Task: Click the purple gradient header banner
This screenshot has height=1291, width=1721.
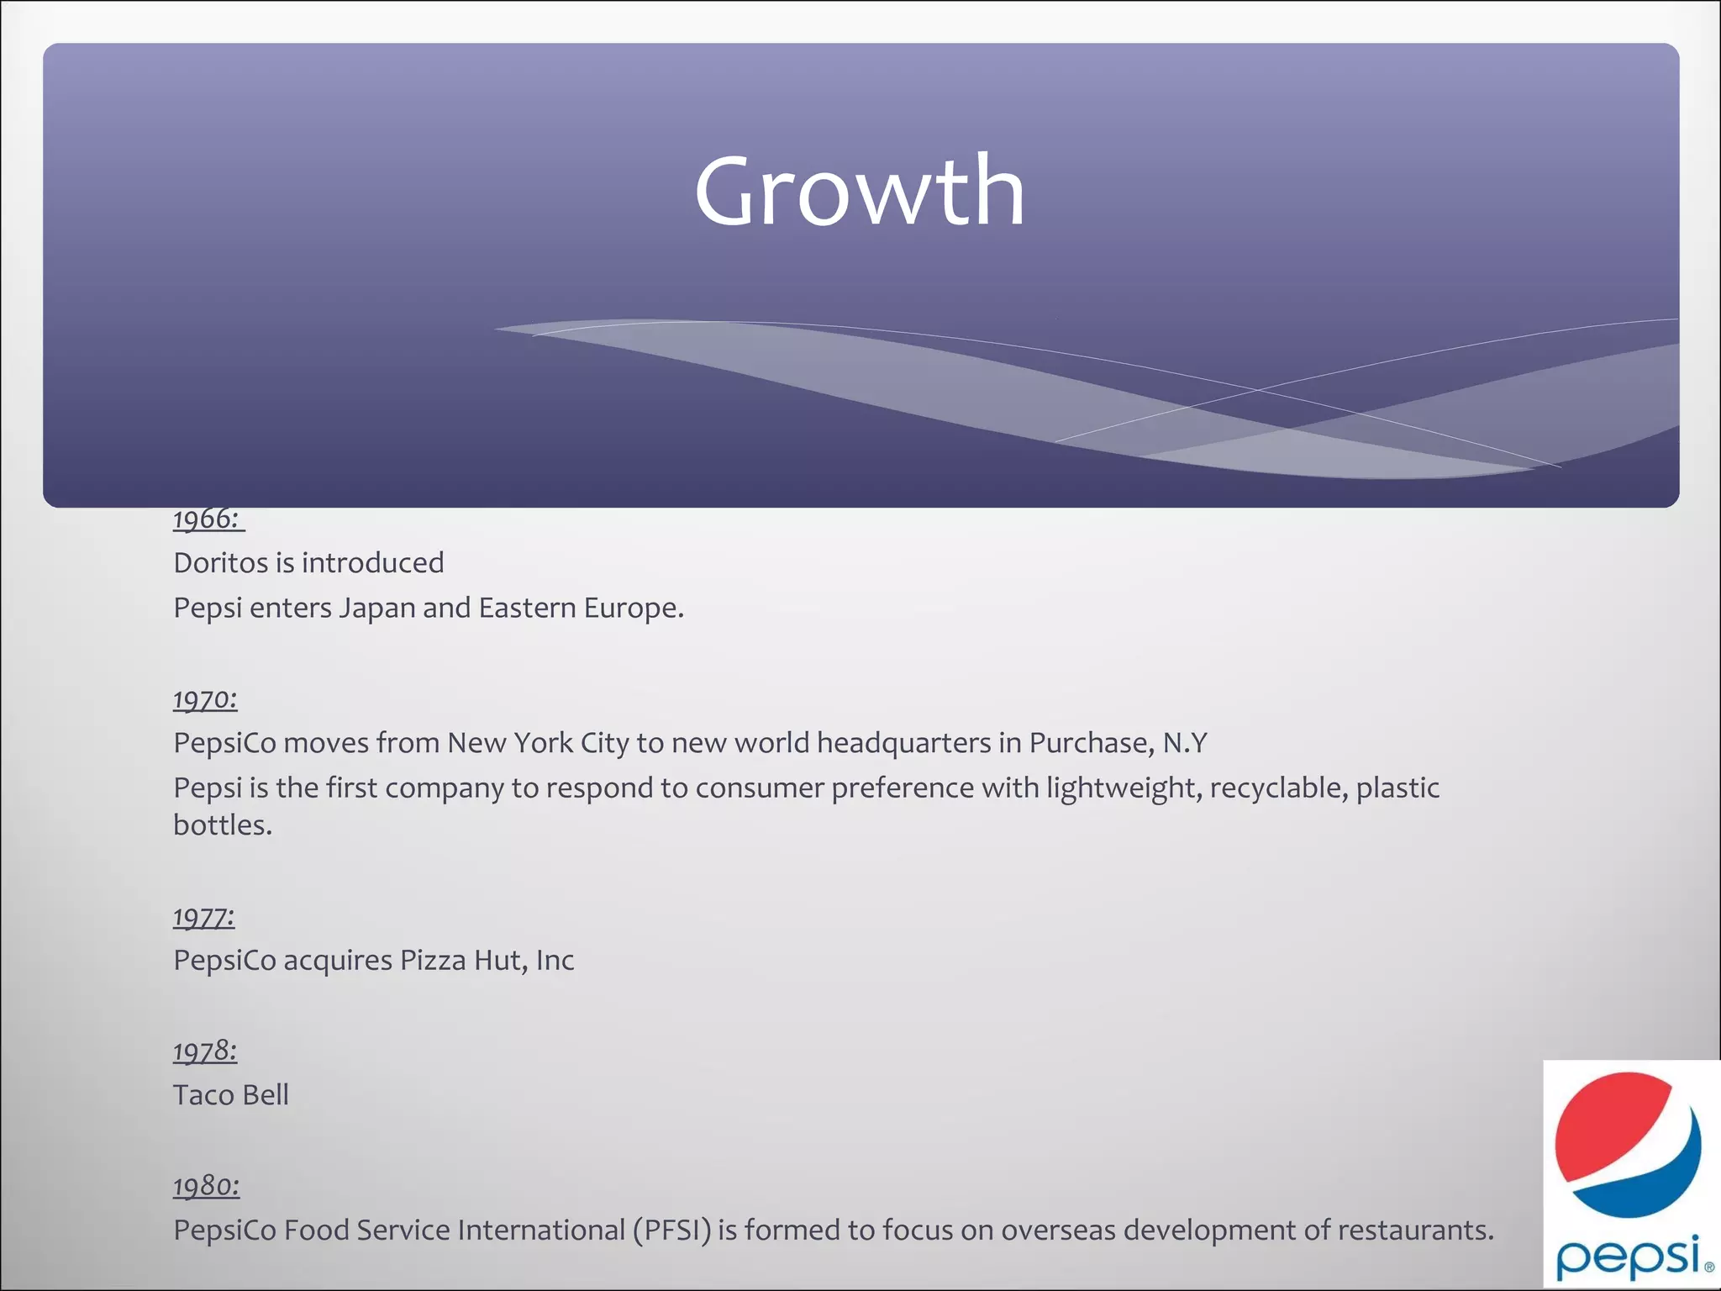Action: pyautogui.click(x=860, y=276)
